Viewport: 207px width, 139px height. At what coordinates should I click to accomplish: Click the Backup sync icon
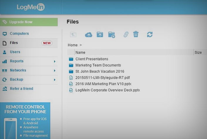point(4,80)
